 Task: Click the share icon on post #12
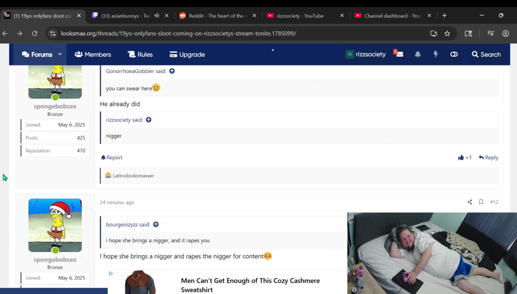click(x=470, y=202)
